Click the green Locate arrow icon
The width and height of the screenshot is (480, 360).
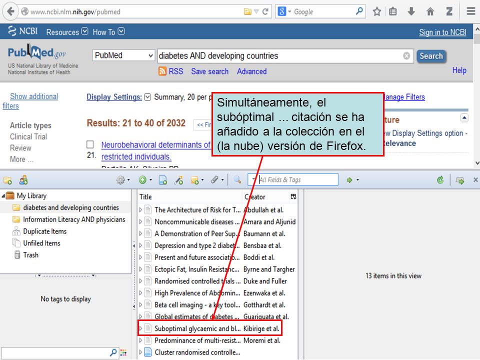349,180
